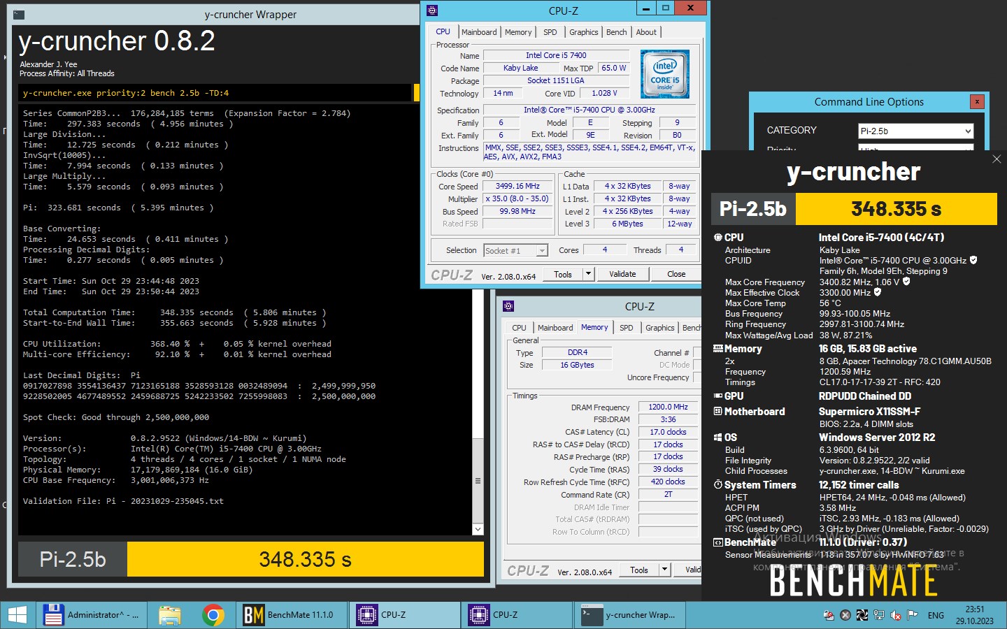The height and width of the screenshot is (629, 1007).
Task: Click the CPU chip icon in BenchMate panel
Action: (717, 238)
